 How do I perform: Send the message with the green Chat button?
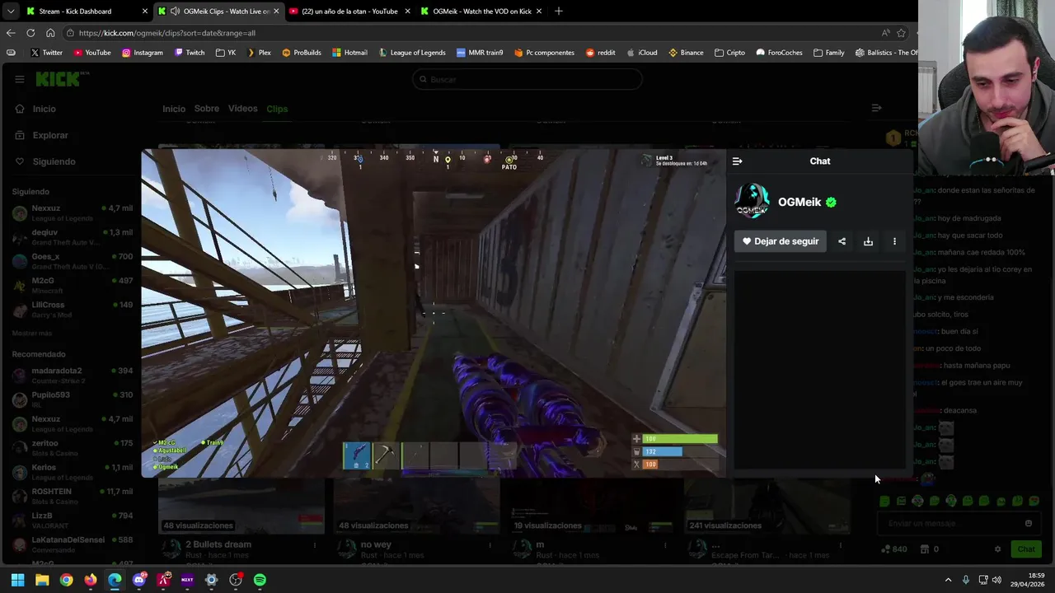coord(1026,549)
